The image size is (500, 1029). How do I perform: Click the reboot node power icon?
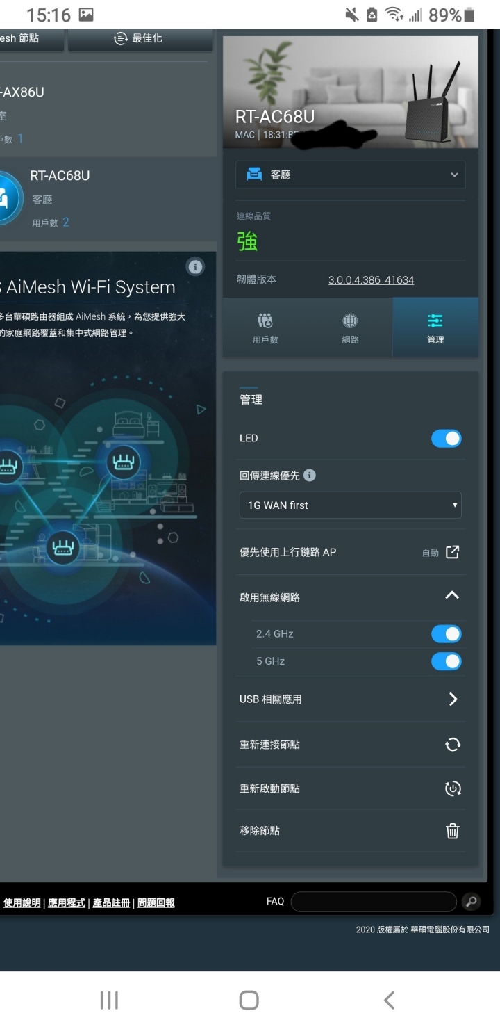[453, 788]
